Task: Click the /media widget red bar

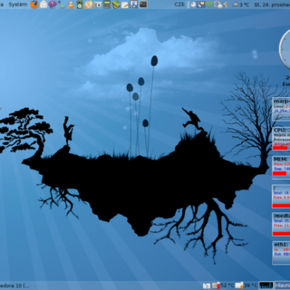Action: tap(281, 233)
